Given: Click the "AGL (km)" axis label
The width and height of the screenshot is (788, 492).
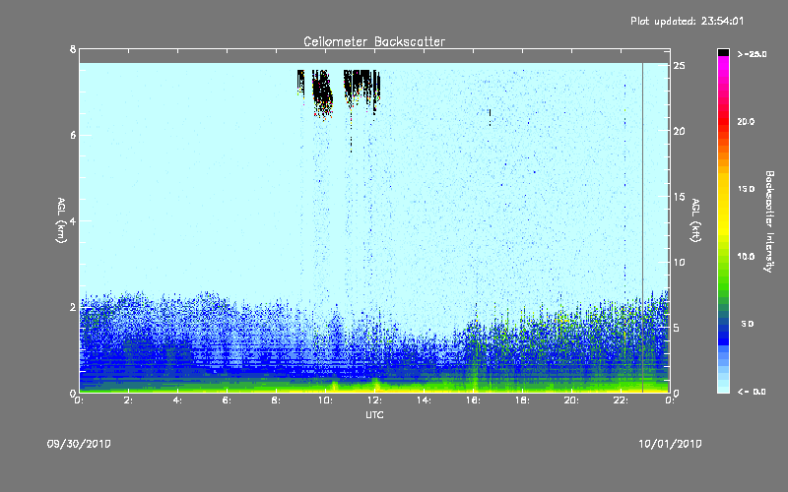Looking at the screenshot, I should tap(61, 220).
